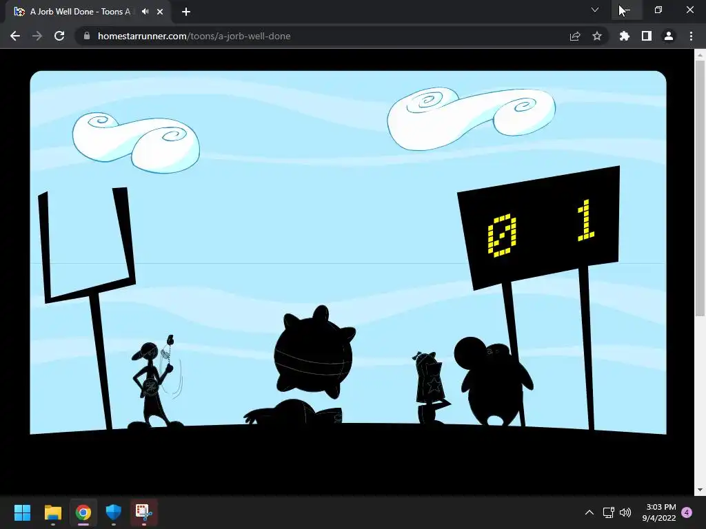Mute the tab using the speaker icon
706x529 pixels.
(145, 12)
